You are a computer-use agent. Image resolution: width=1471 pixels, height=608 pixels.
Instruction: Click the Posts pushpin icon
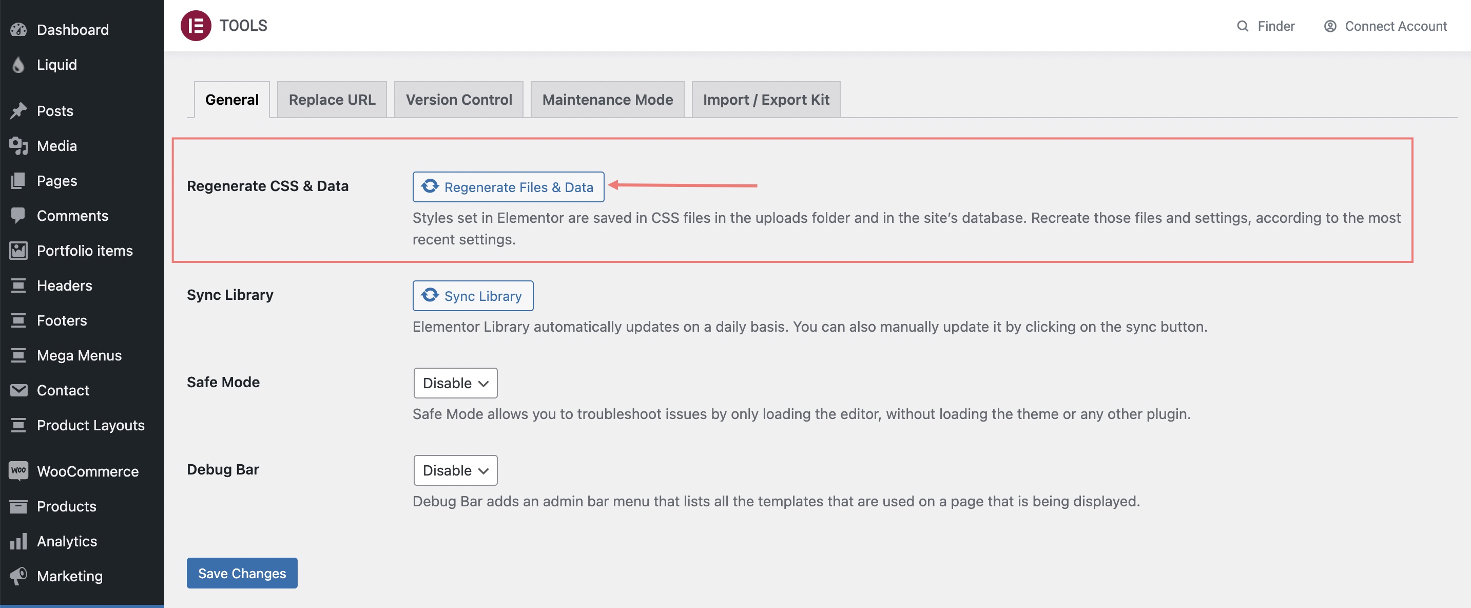click(x=18, y=110)
